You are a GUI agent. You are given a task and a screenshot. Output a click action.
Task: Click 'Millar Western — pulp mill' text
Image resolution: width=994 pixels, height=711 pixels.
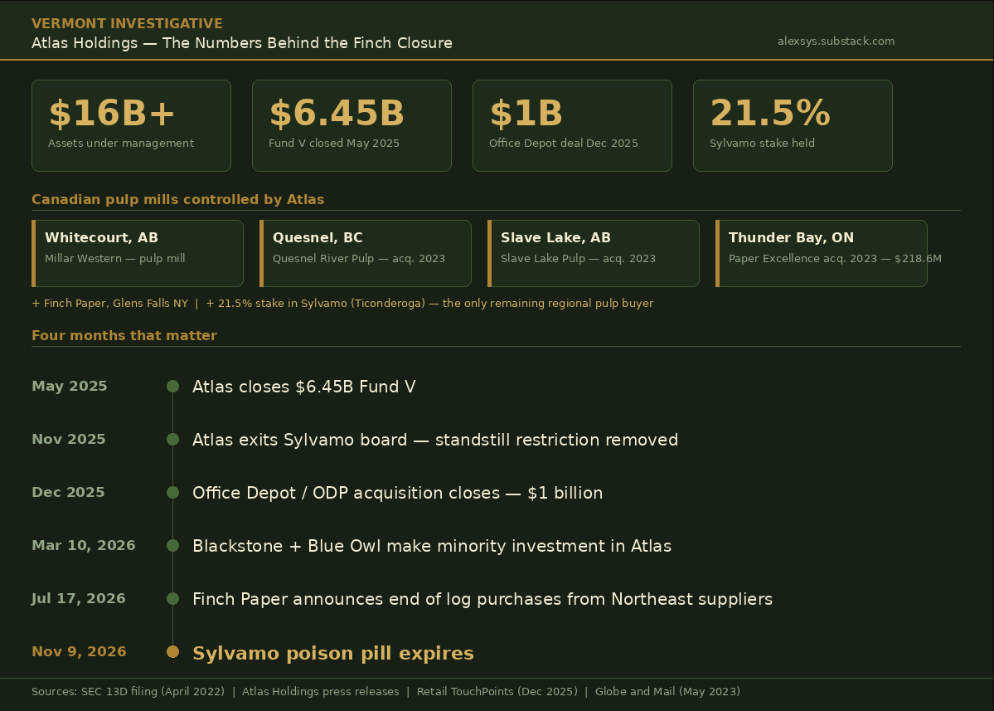click(x=114, y=259)
